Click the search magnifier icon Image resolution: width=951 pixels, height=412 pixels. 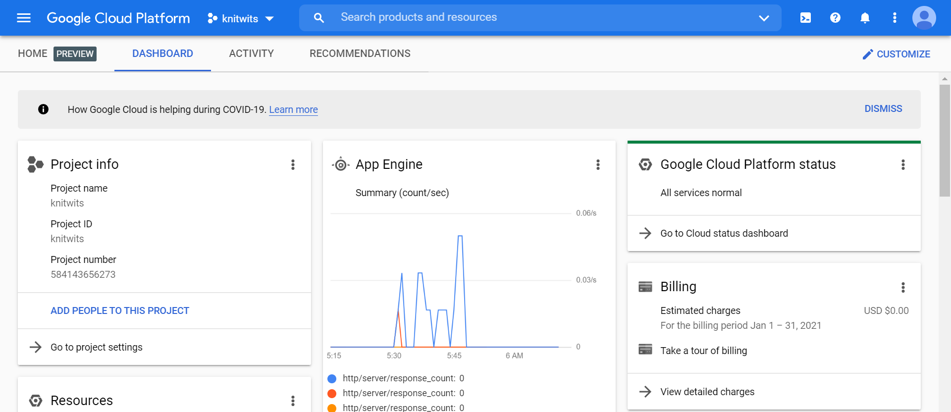pos(319,18)
